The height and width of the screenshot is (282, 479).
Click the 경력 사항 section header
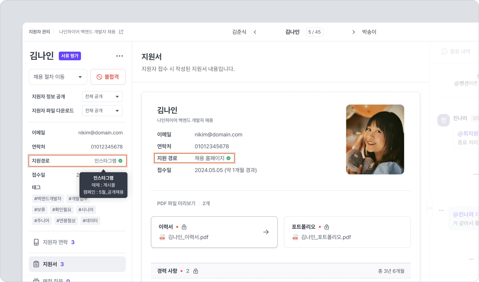[x=281, y=271]
